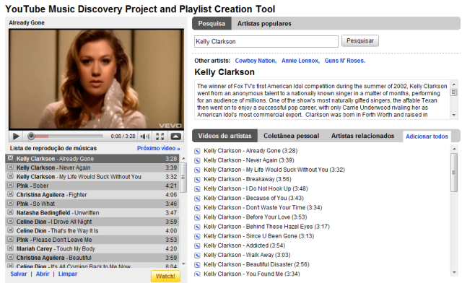Add Behind These Hazel Eyes via icon
462x283 pixels.
click(x=197, y=227)
